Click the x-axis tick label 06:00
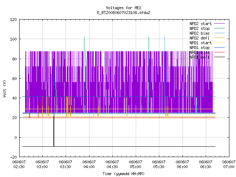This screenshot has width=236, height=177. [x=182, y=167]
